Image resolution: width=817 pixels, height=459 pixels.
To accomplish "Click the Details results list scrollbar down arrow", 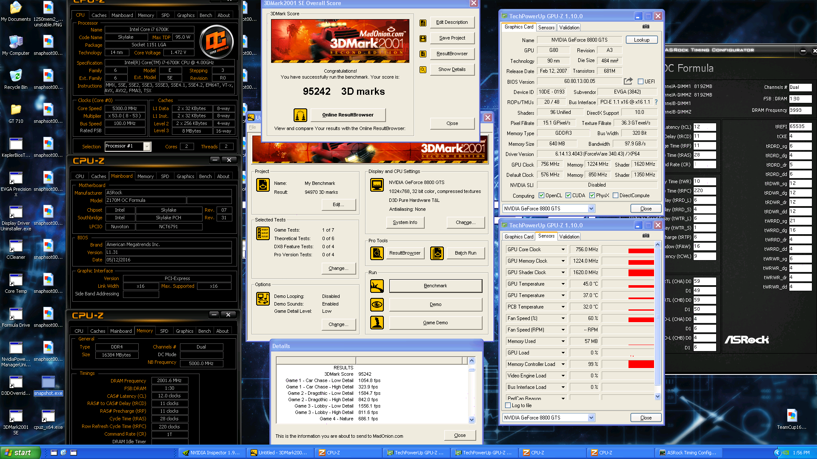I will click(x=471, y=419).
